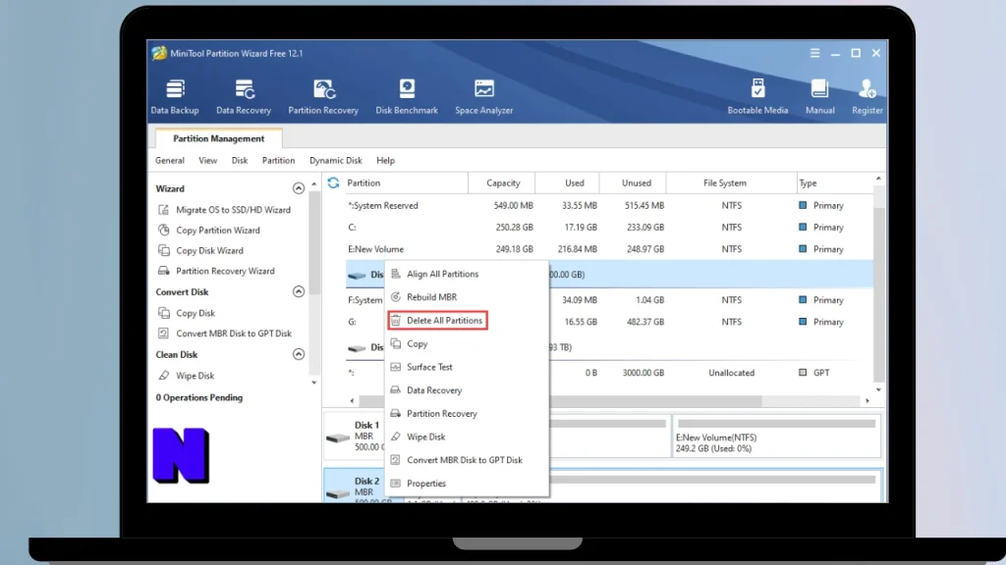Click the Properties icon in context menu
Image resolution: width=1006 pixels, height=565 pixels.
click(x=396, y=483)
